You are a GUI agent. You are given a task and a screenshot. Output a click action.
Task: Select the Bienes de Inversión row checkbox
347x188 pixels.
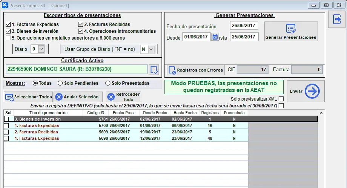click(6, 119)
